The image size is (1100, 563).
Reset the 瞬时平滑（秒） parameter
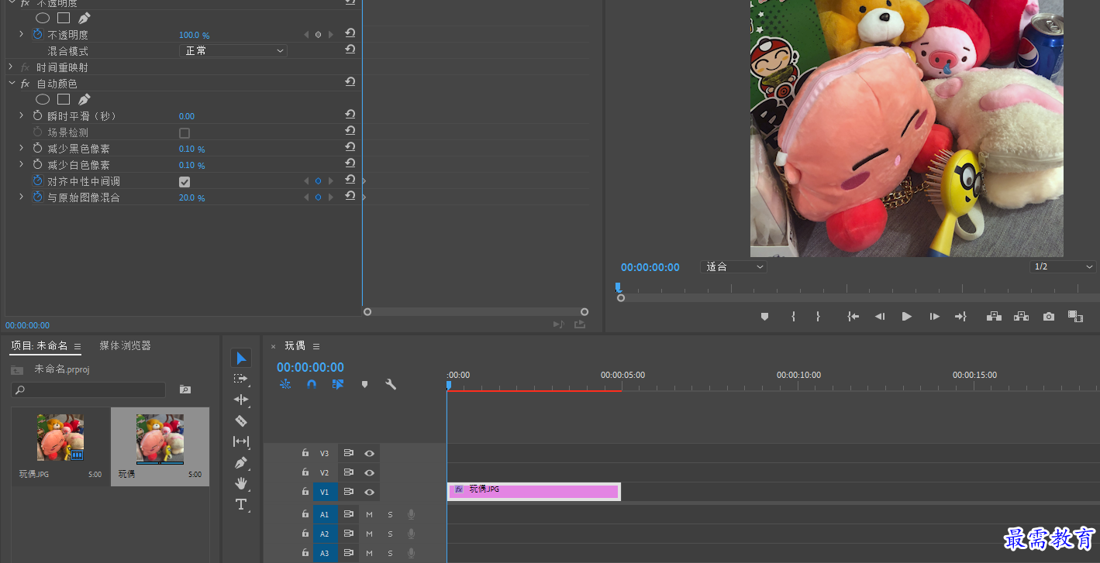point(350,115)
